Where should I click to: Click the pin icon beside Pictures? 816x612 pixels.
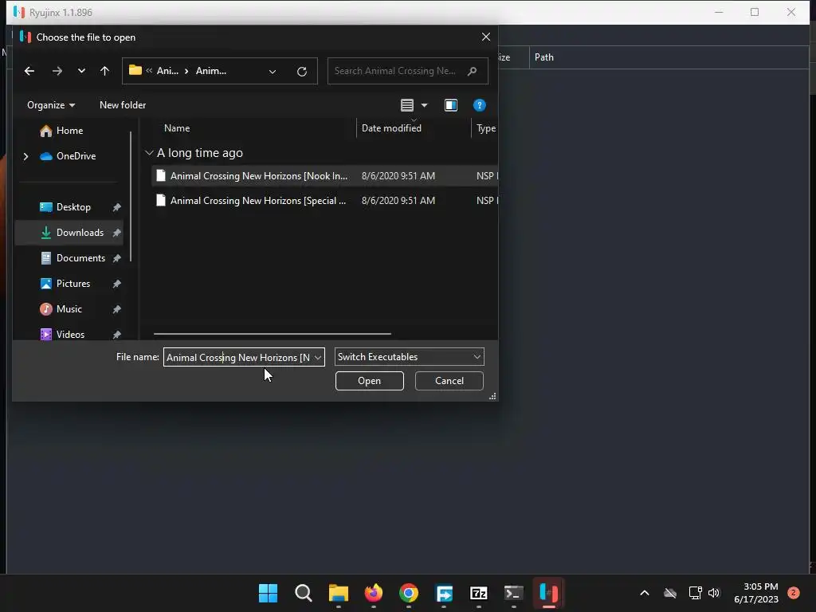click(116, 284)
